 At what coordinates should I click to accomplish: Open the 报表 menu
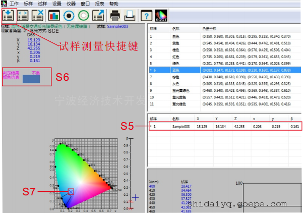(100, 4)
